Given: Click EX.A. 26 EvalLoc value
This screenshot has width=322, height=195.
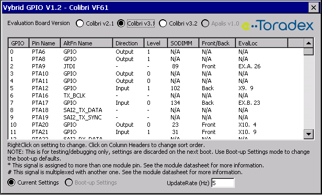Looking at the screenshot, I should point(249,66).
